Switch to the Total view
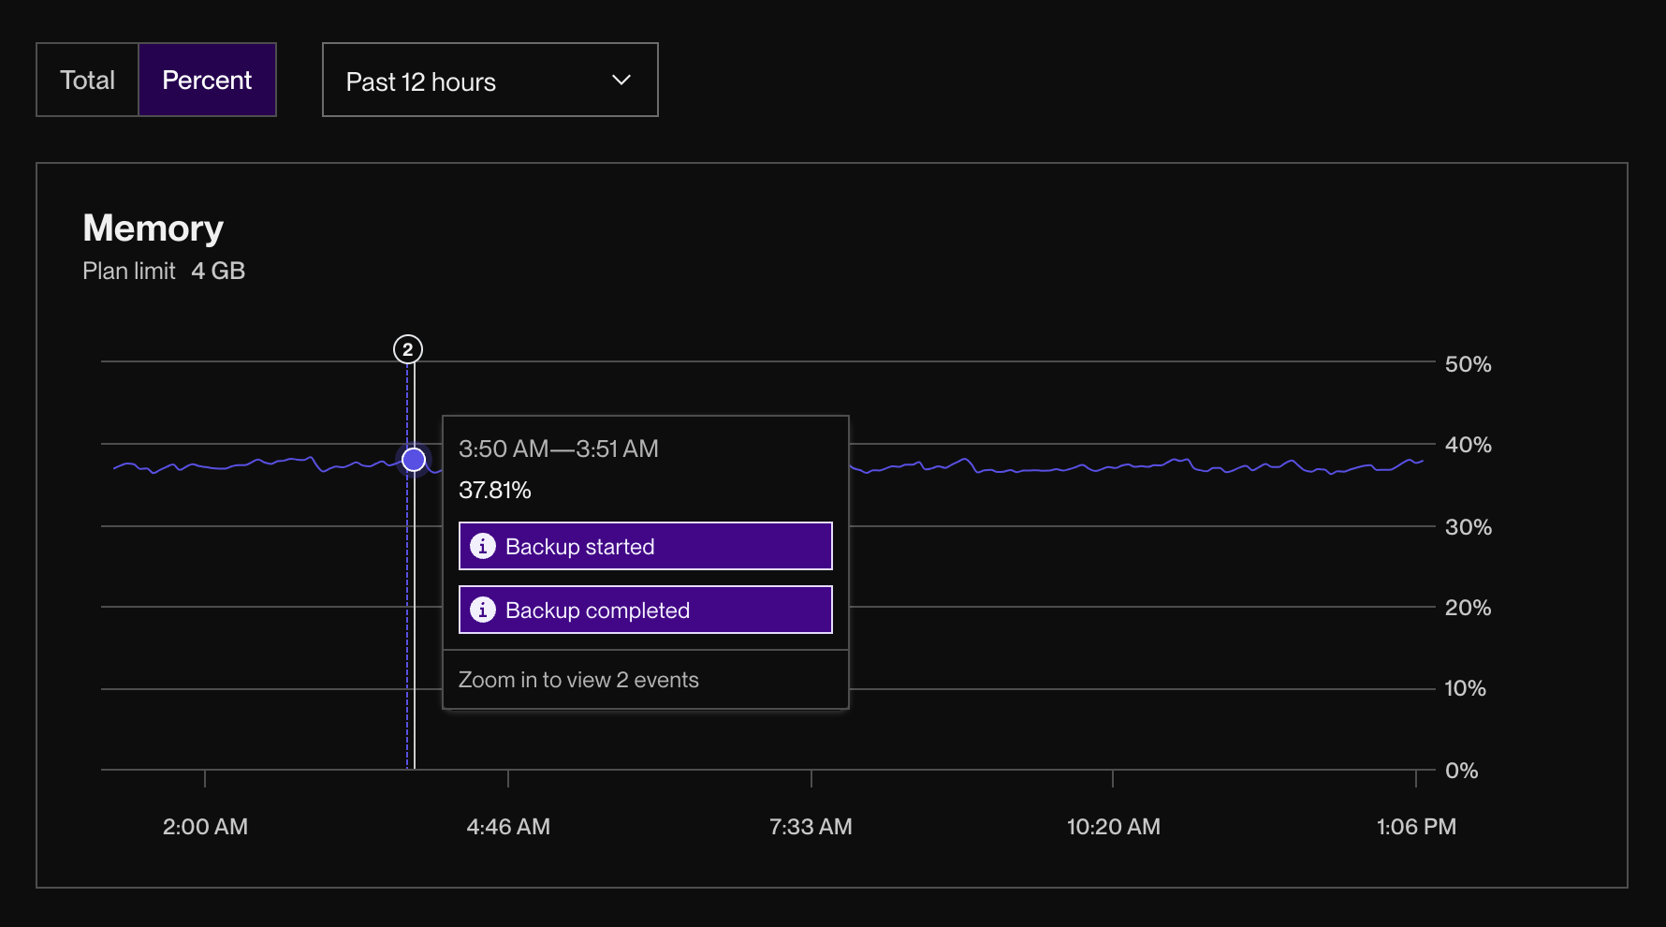The image size is (1666, 927). pos(87,80)
